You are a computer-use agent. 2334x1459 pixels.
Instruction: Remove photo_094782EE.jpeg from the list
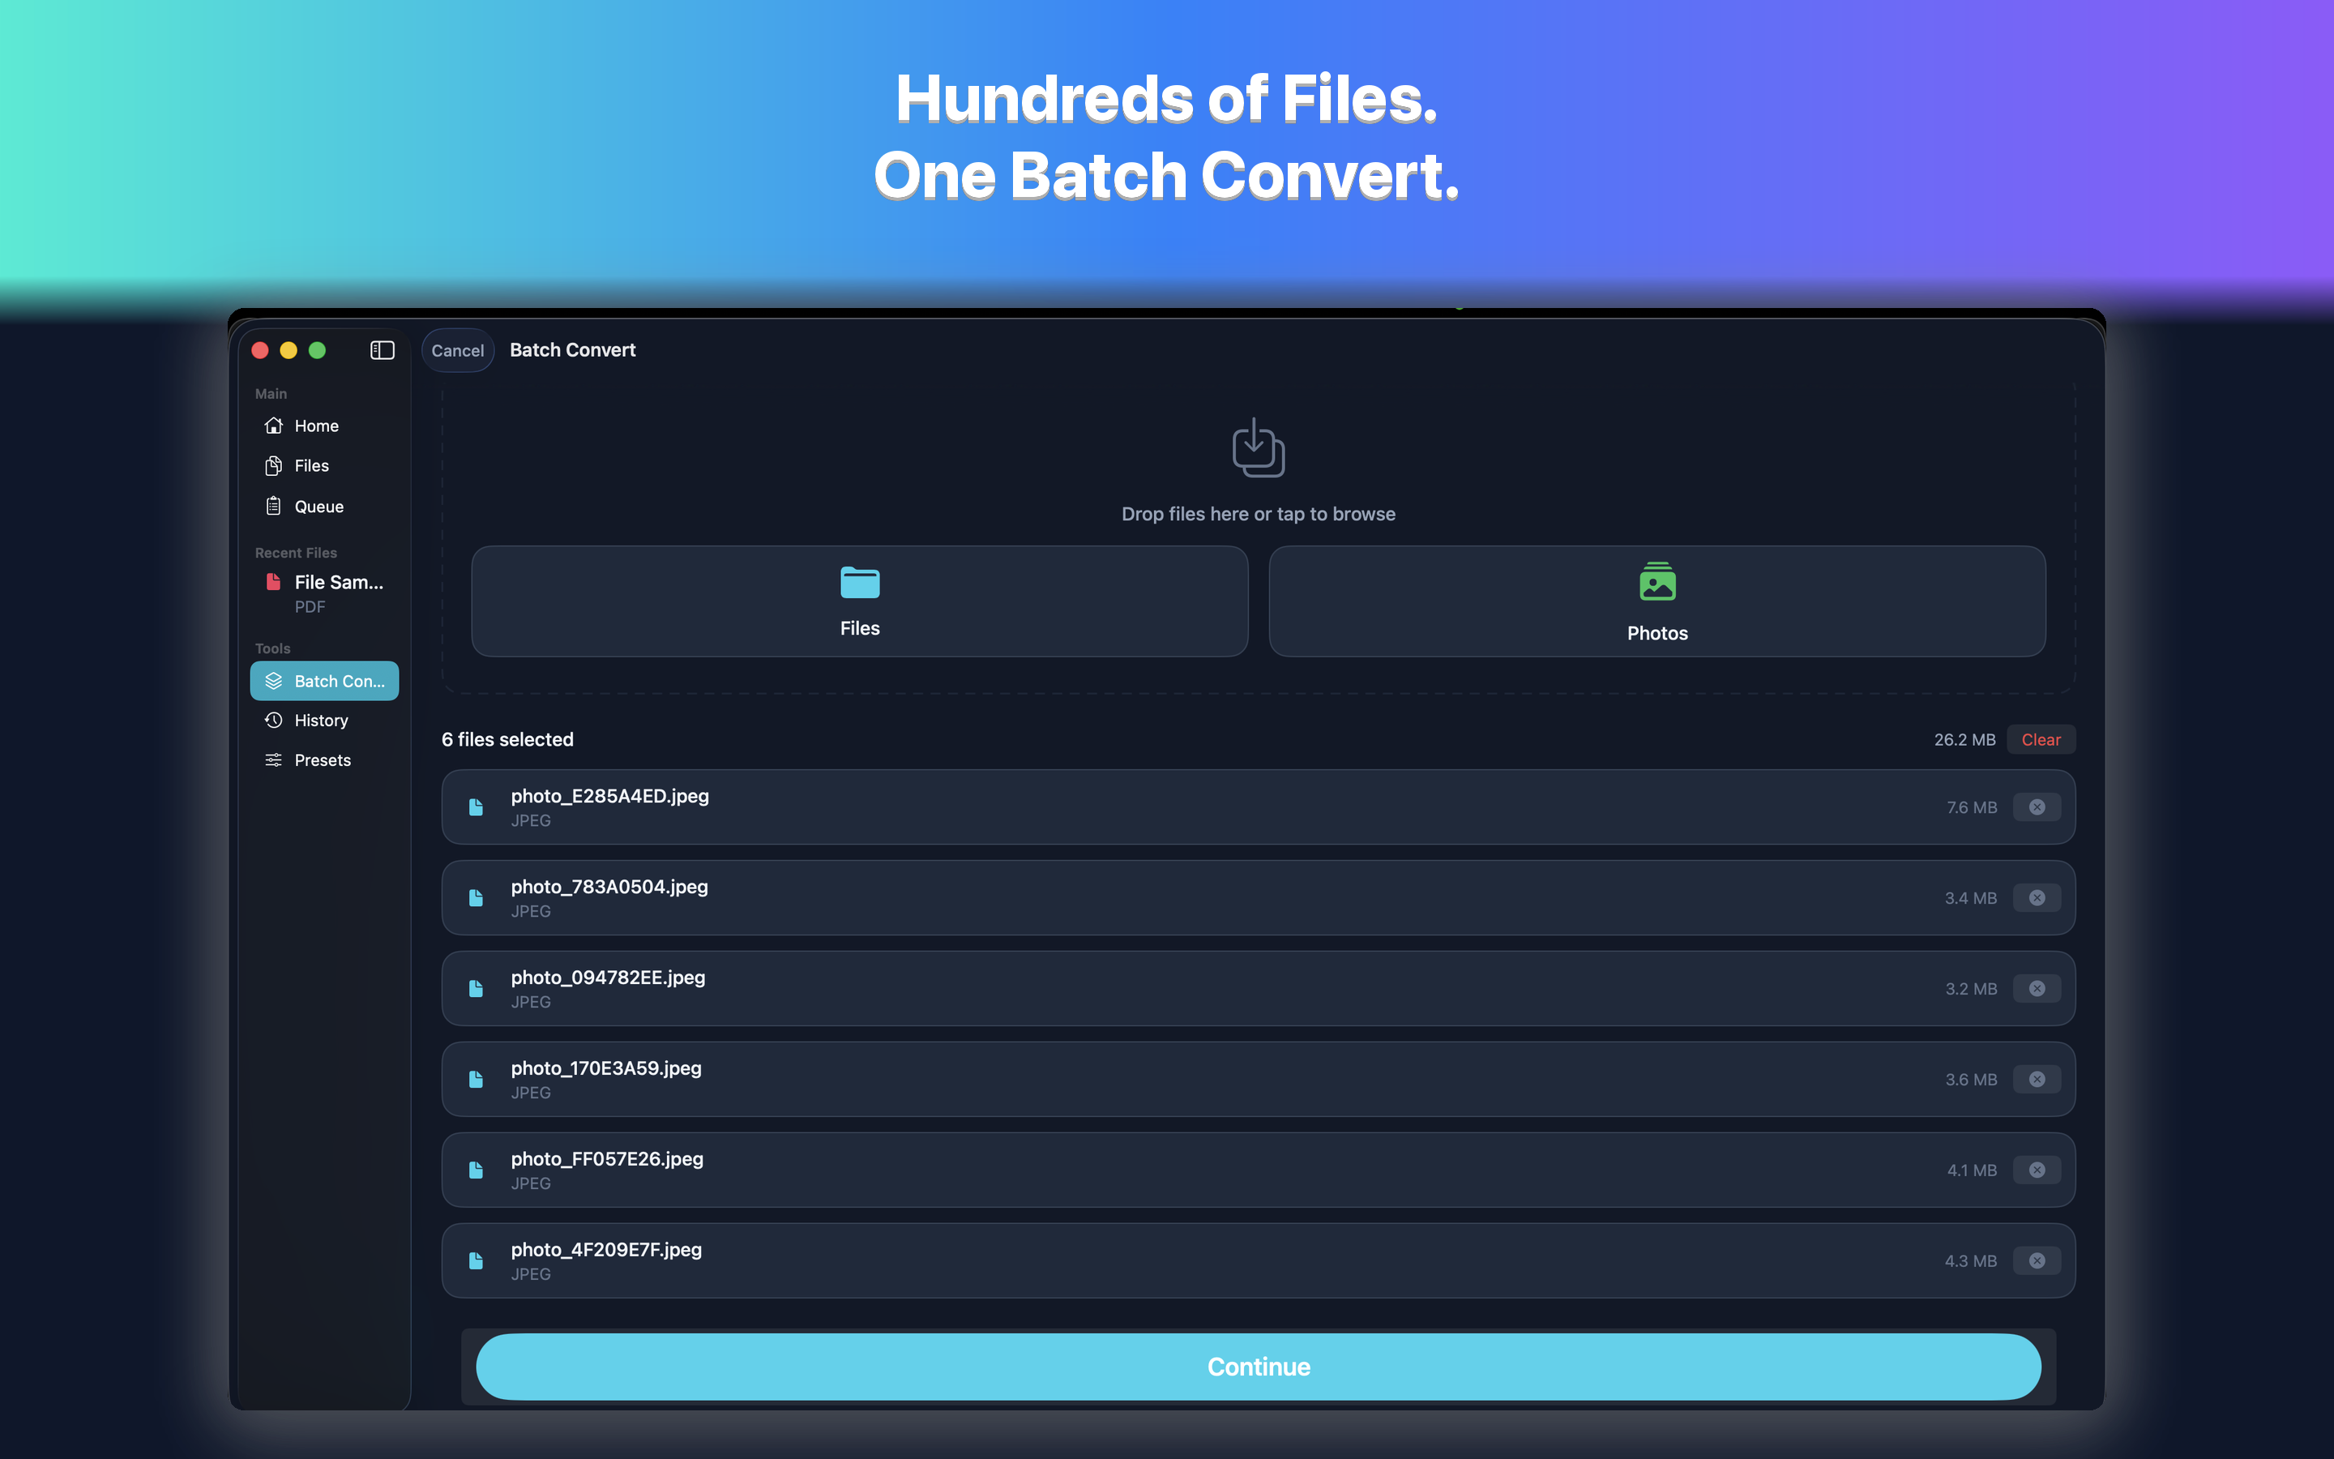(2036, 989)
